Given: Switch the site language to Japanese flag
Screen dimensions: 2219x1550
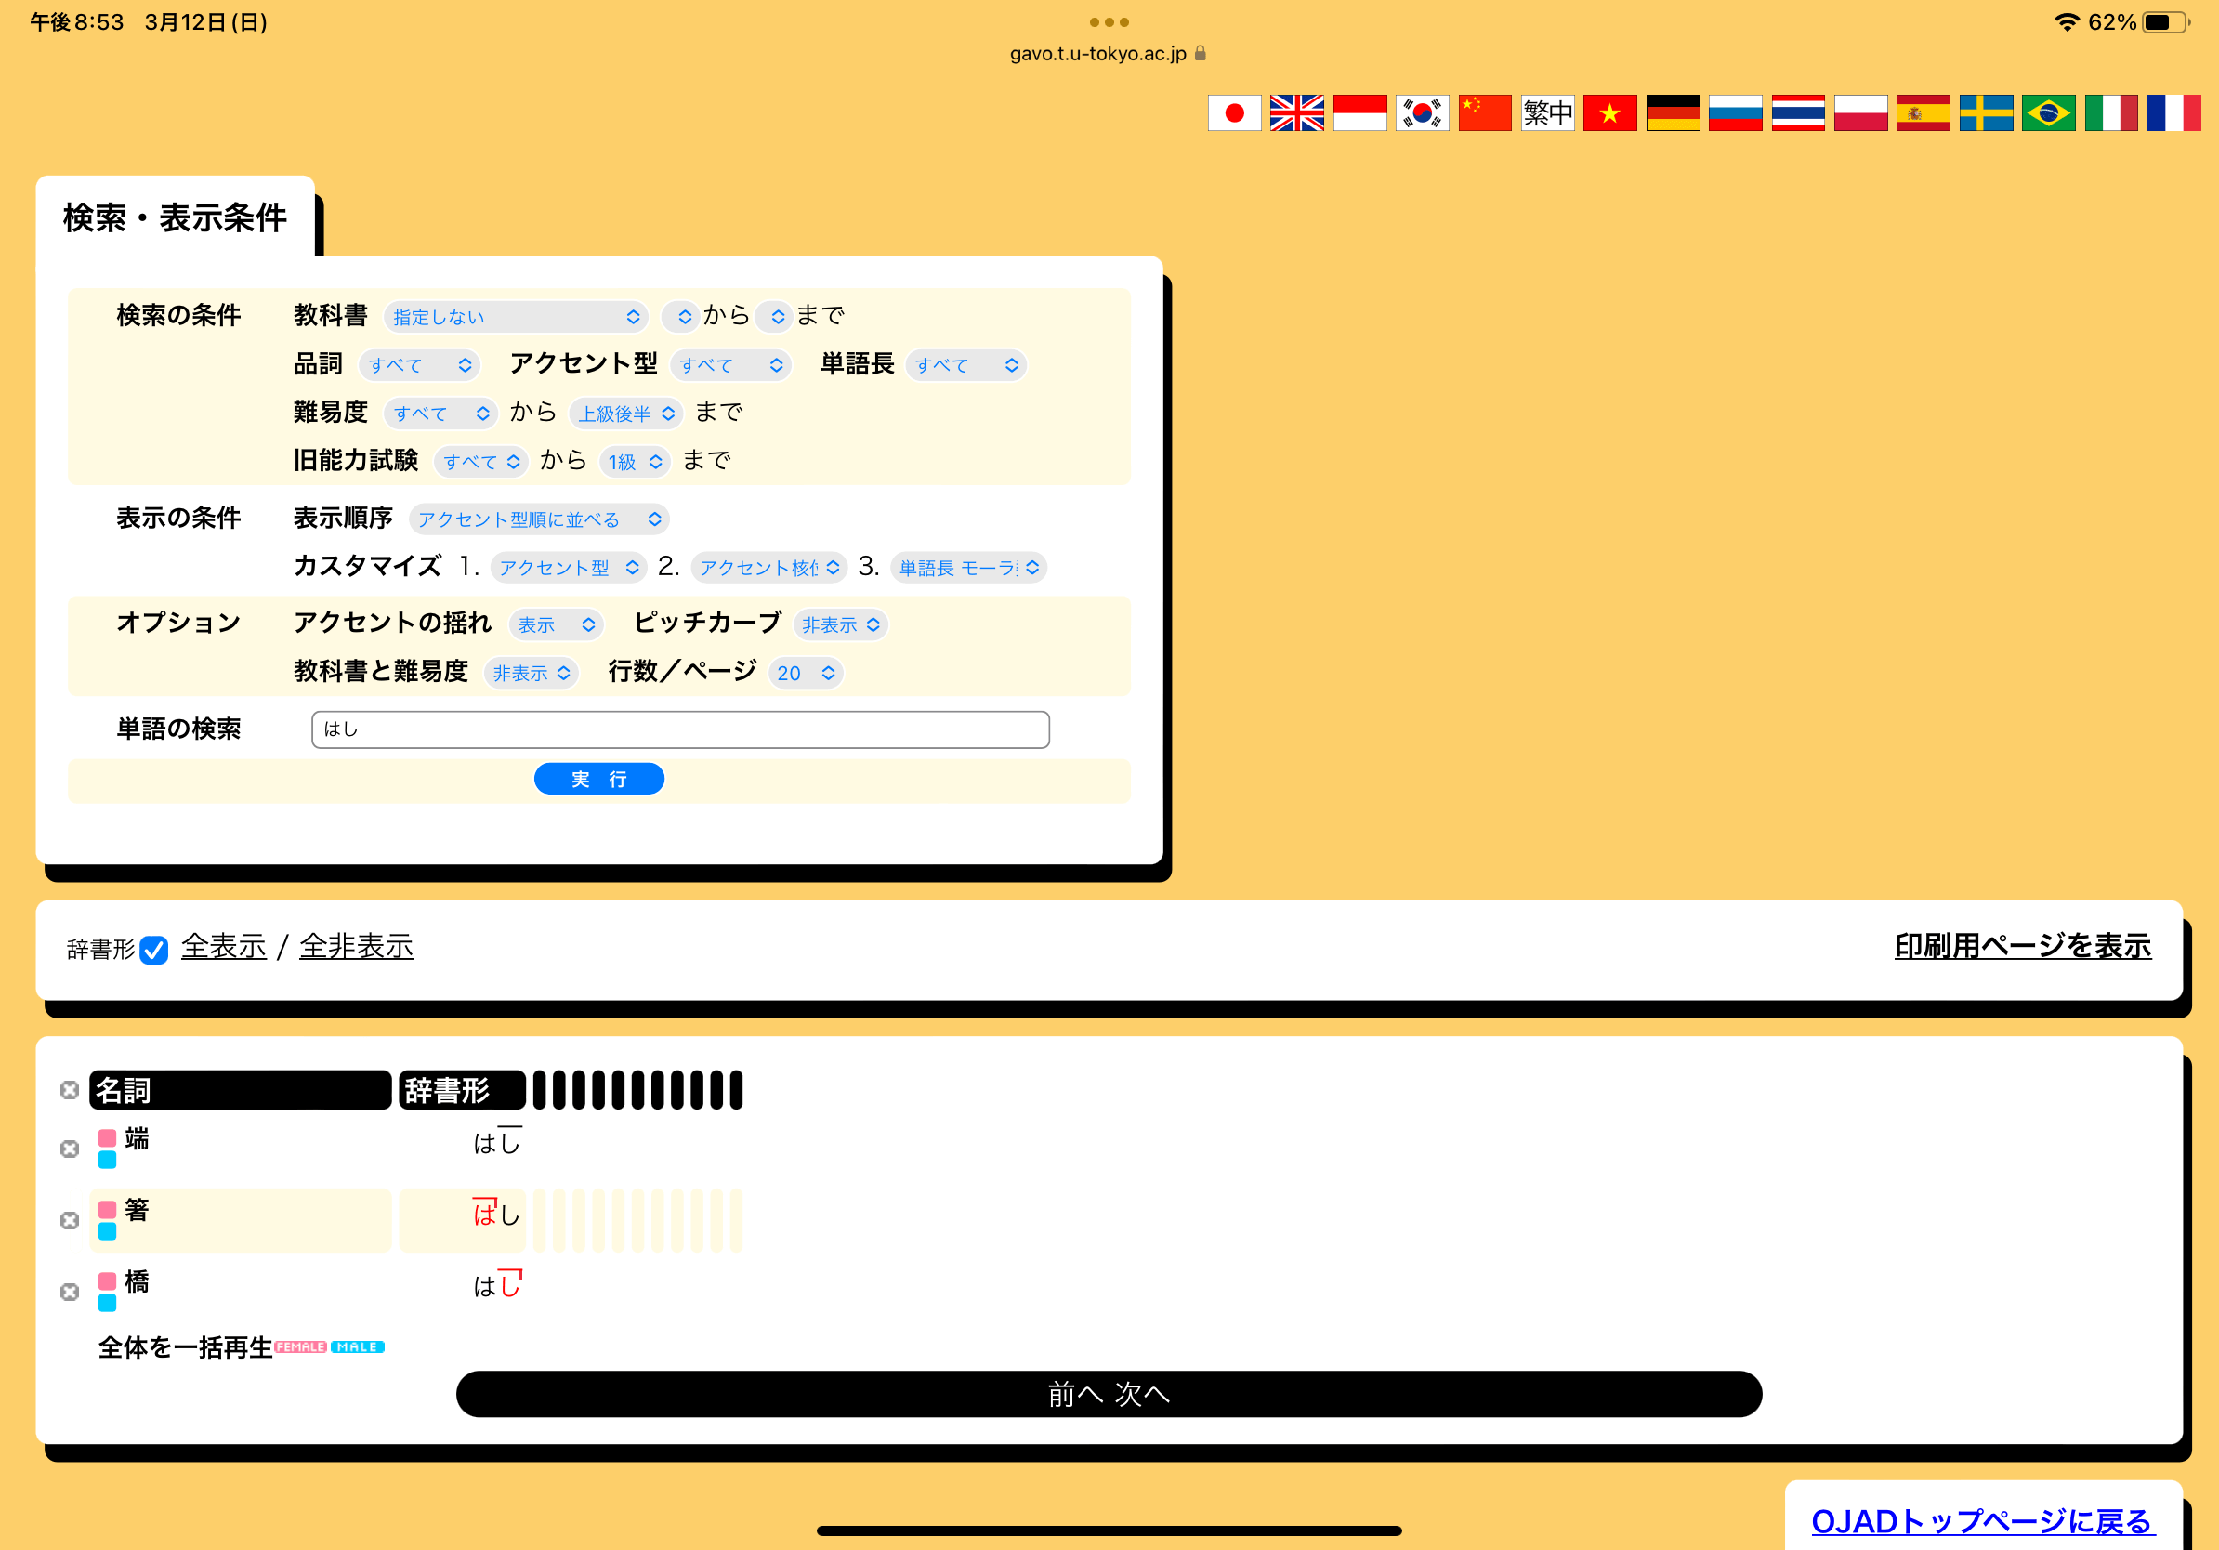Looking at the screenshot, I should coord(1234,113).
